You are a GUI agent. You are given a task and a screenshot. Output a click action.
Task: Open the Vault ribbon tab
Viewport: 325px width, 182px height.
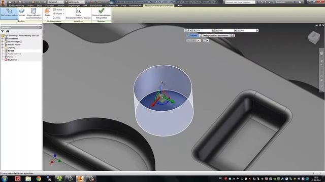[123, 6]
